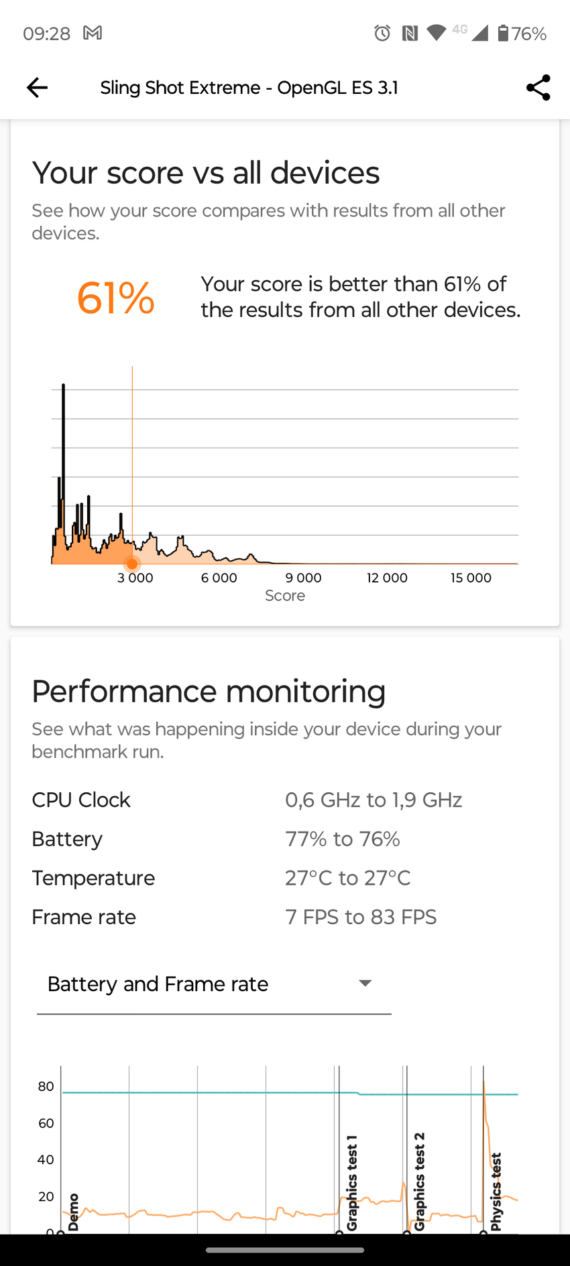This screenshot has height=1266, width=570.
Task: Tap the Android home gesture bar
Action: [x=285, y=1250]
